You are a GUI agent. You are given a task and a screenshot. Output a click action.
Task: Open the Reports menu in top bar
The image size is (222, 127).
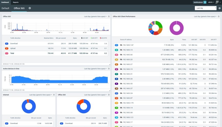16,2
